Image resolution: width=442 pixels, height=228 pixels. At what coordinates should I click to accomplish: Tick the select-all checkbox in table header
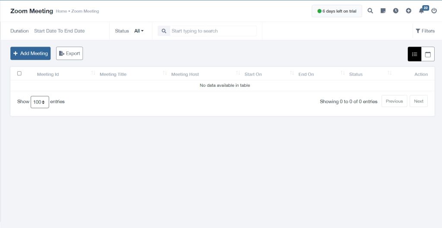(19, 73)
